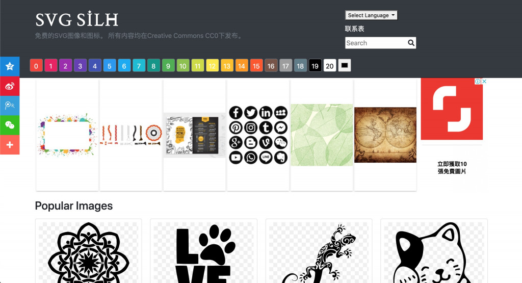Viewport: 522px width, 283px height.
Task: Share via the WeChat sidebar icon
Action: click(10, 125)
